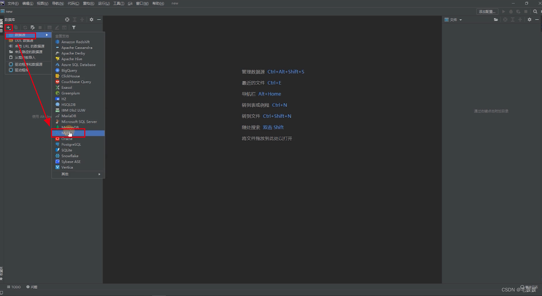Choose Couchbase Query data source
Screen dimensions: 542x296
coord(78,82)
